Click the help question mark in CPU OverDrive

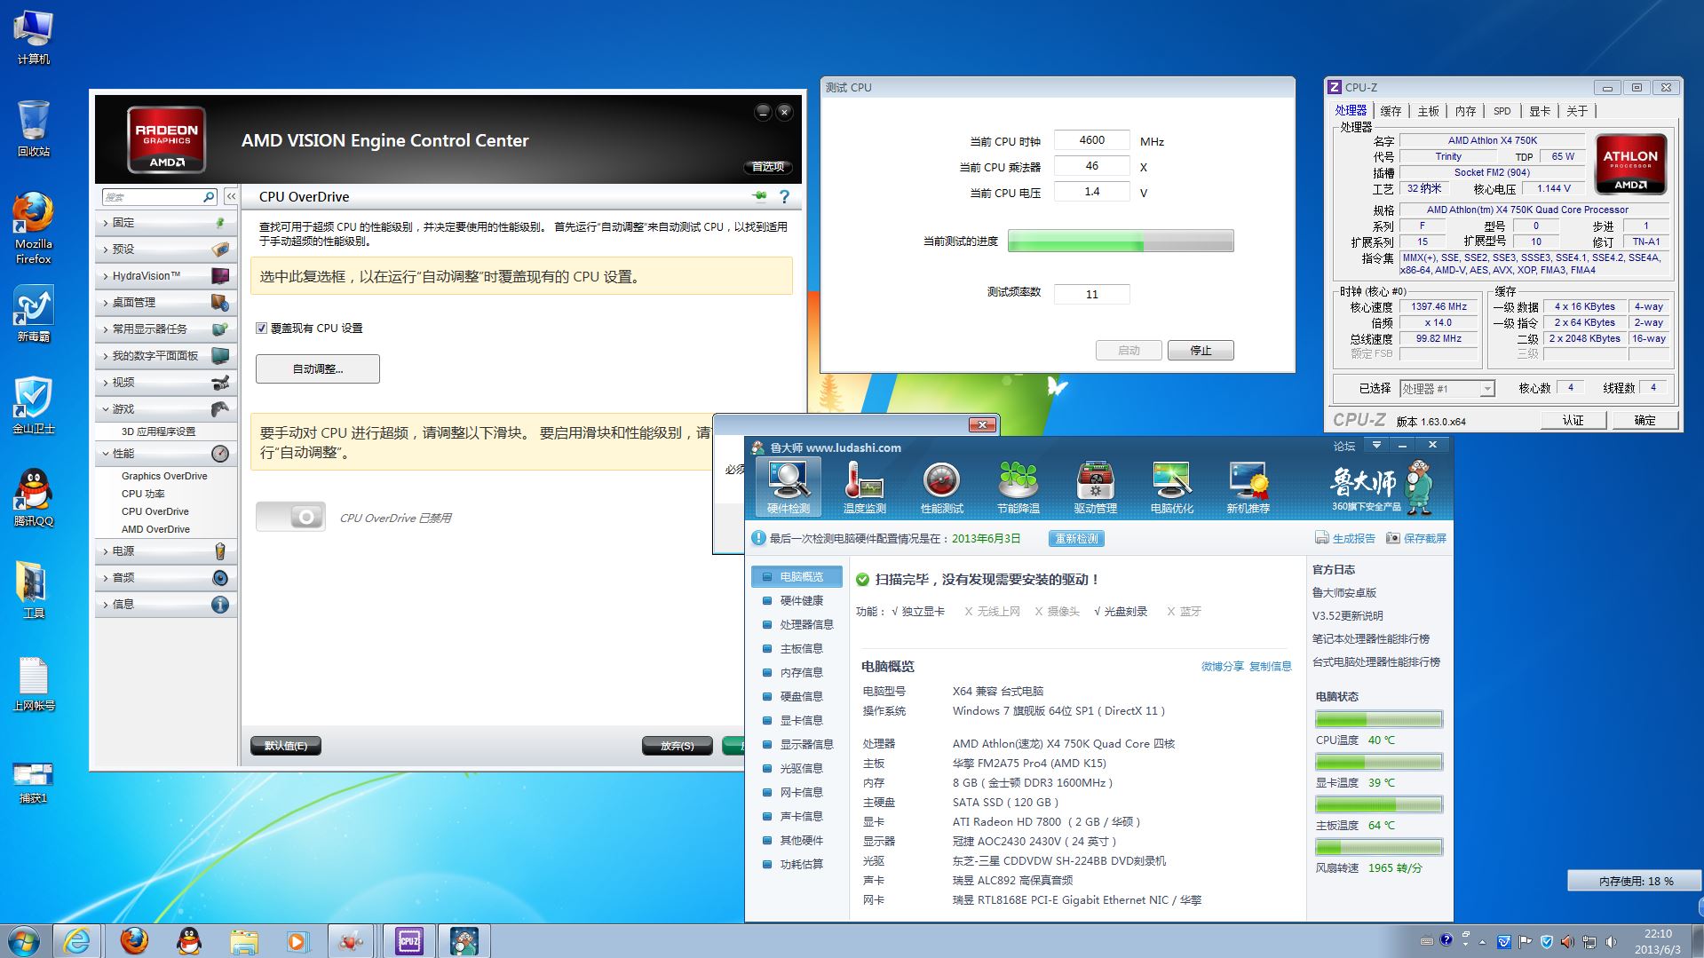[x=784, y=196]
